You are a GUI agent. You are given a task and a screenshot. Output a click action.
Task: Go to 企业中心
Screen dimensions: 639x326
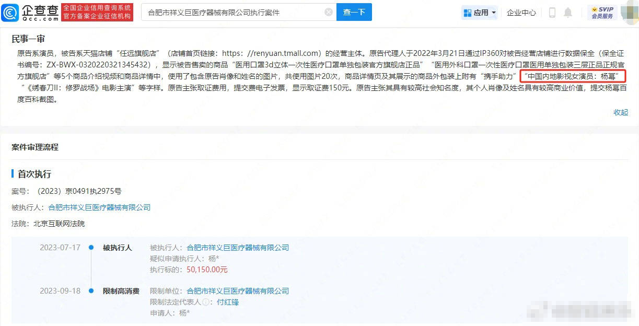point(521,13)
